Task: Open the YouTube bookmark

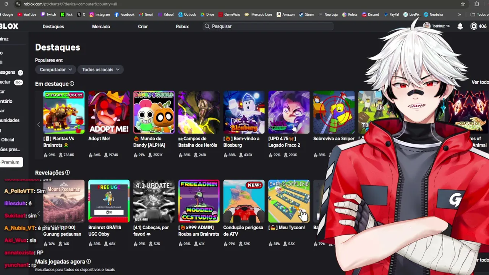Action: coord(27,15)
